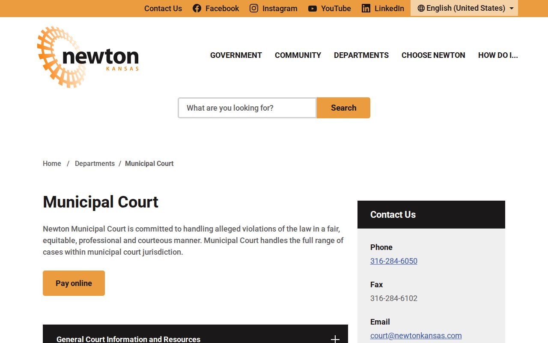Click the Contact Us sidebar heading
This screenshot has height=343, width=548.
(393, 214)
